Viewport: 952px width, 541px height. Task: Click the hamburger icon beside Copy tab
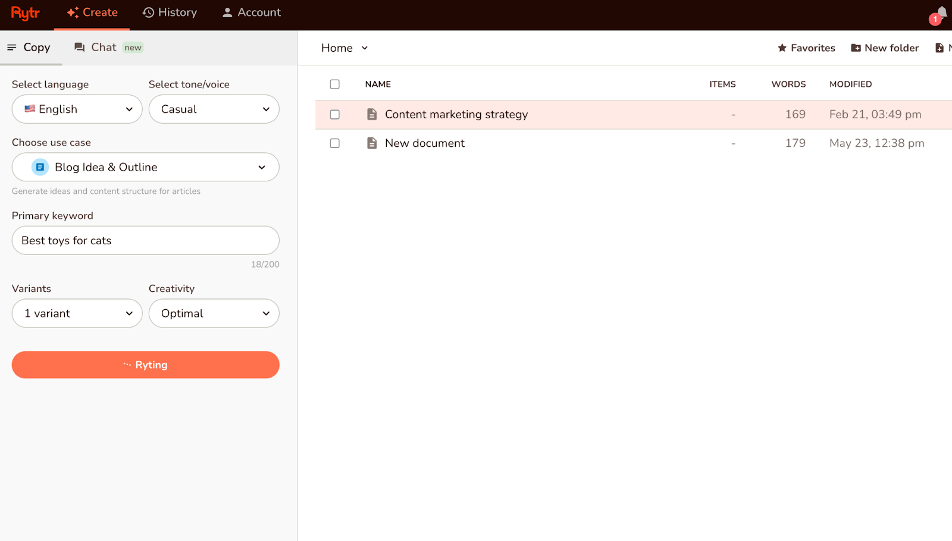(x=12, y=47)
